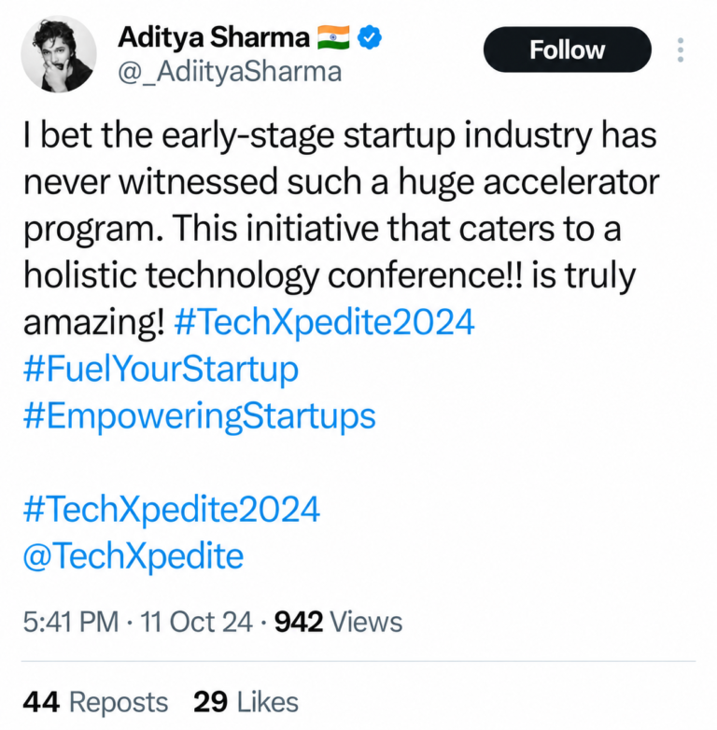Open the #EmpoweringStartups hashtag

(x=199, y=415)
